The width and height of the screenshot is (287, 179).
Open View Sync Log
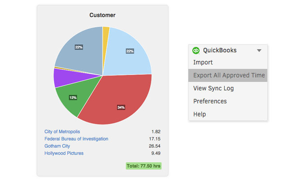[x=213, y=89]
